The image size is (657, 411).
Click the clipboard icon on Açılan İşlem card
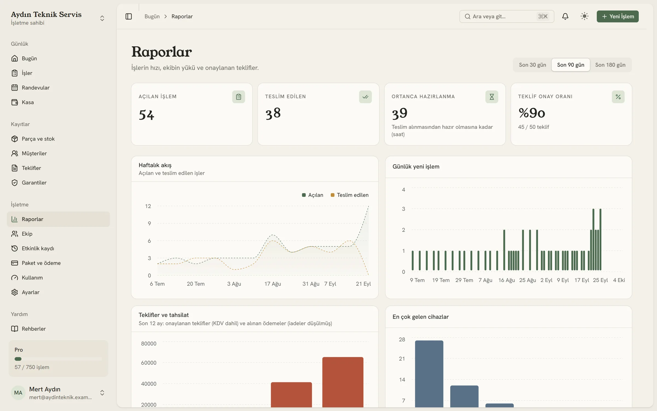[x=238, y=97]
